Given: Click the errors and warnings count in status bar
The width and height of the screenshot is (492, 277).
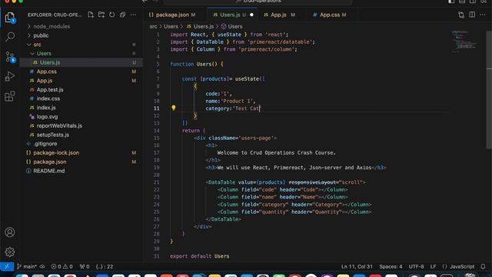Looking at the screenshot, I should click(61, 267).
